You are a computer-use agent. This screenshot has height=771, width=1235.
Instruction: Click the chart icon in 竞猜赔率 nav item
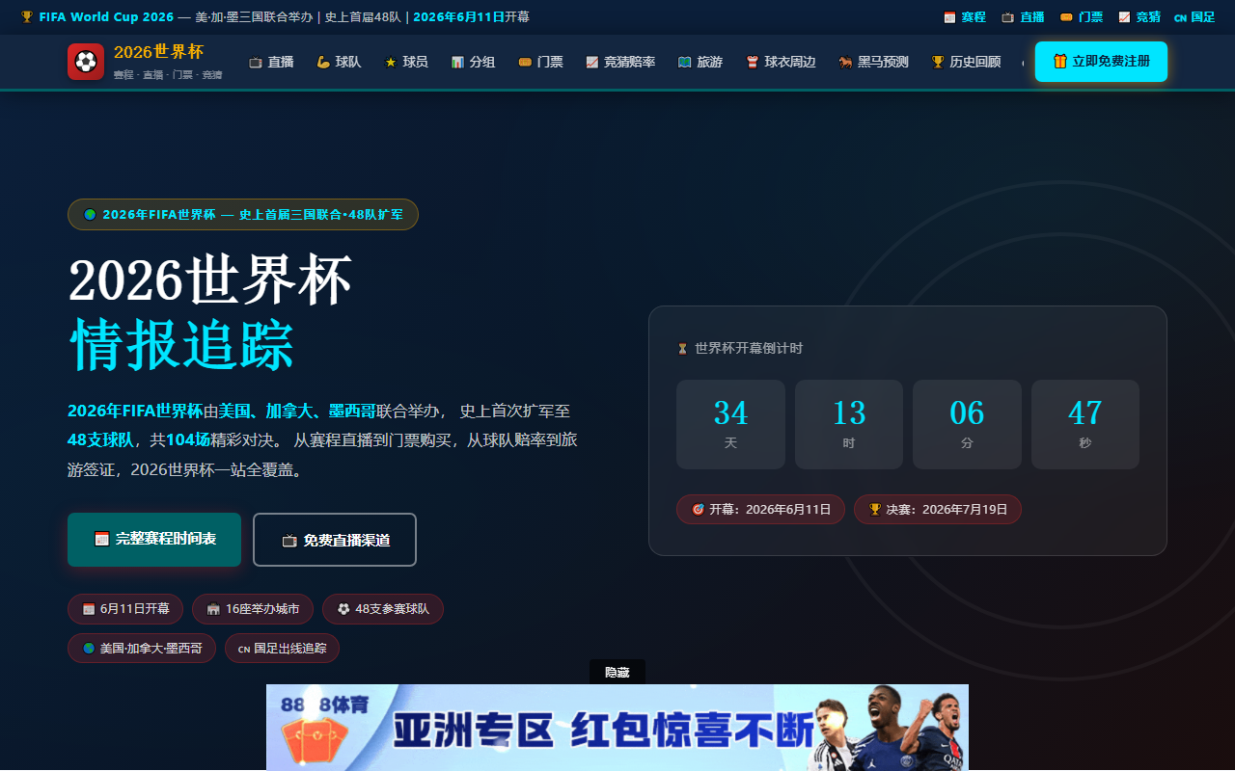(592, 62)
